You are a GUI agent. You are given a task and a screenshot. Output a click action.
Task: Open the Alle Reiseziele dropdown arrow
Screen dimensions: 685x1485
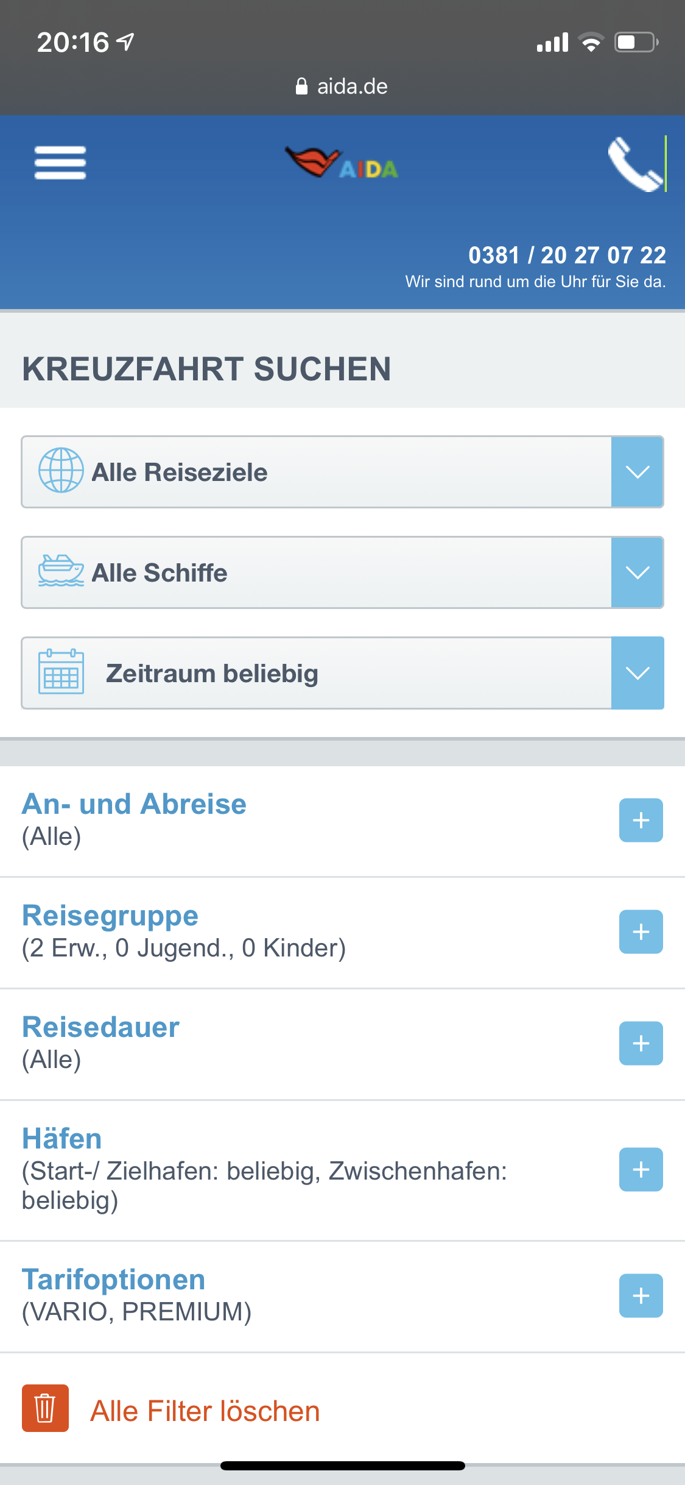[x=637, y=472]
